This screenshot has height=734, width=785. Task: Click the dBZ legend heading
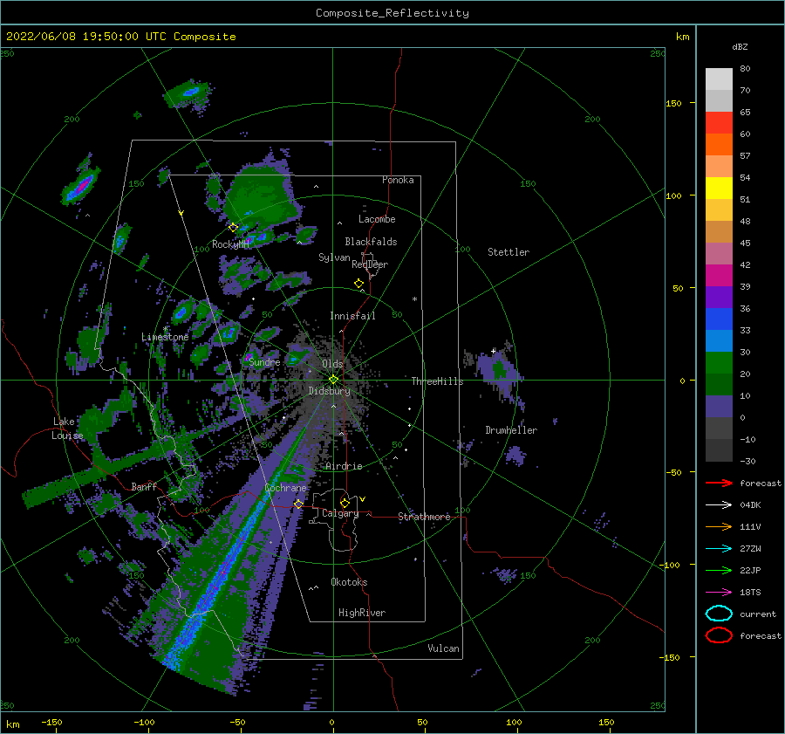click(740, 46)
